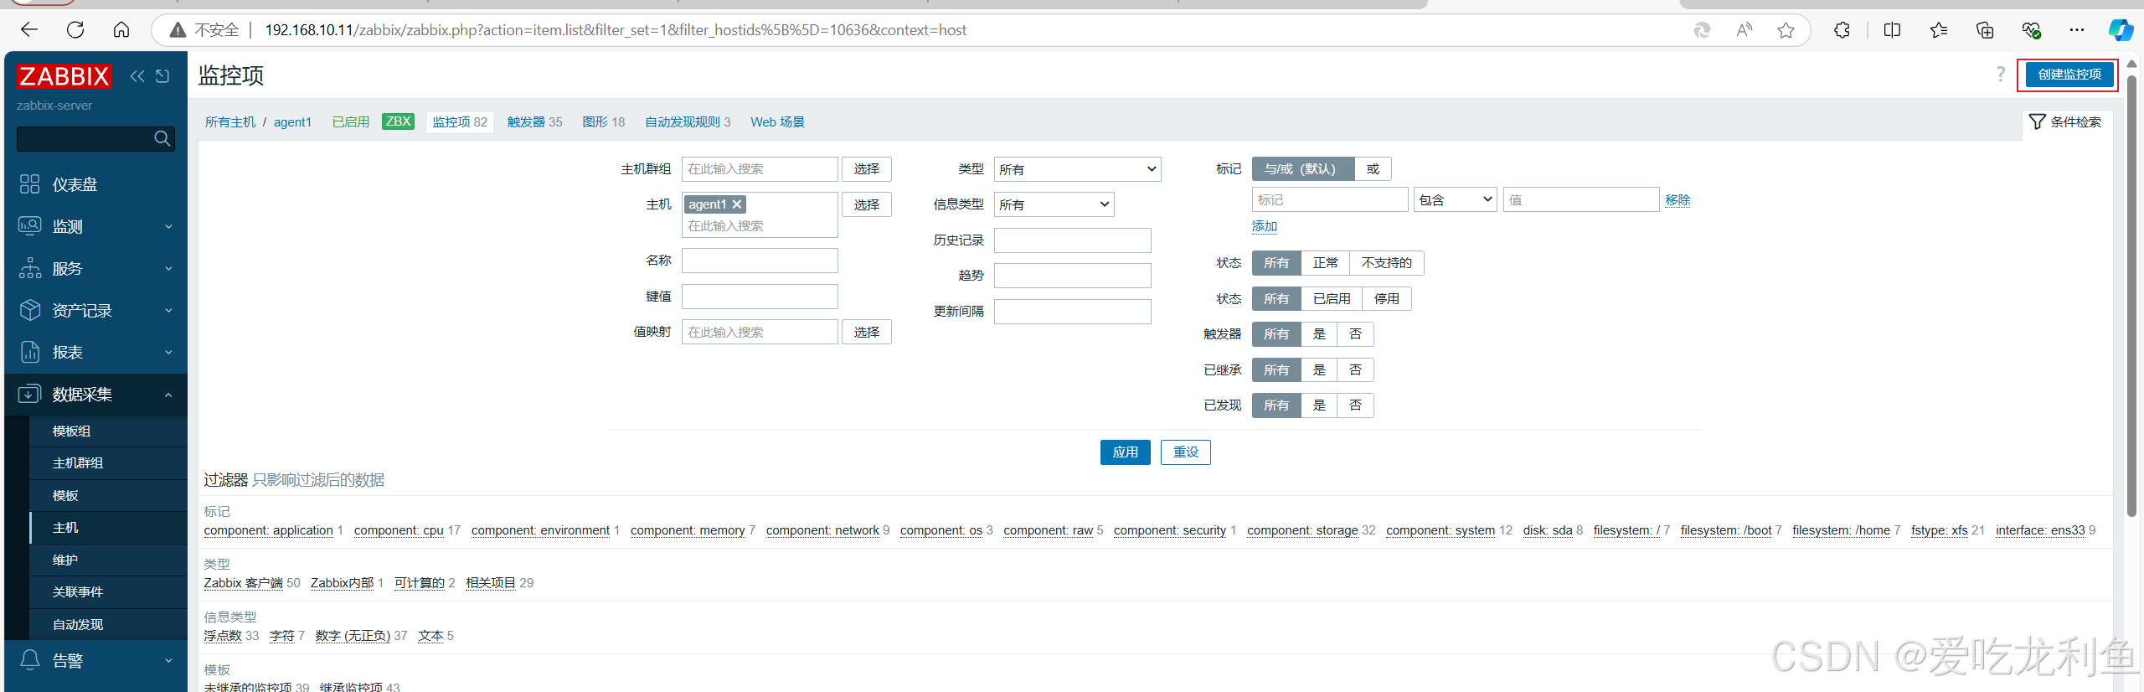Image resolution: width=2144 pixels, height=692 pixels.
Task: Set status filter to 已启用
Action: click(1331, 299)
